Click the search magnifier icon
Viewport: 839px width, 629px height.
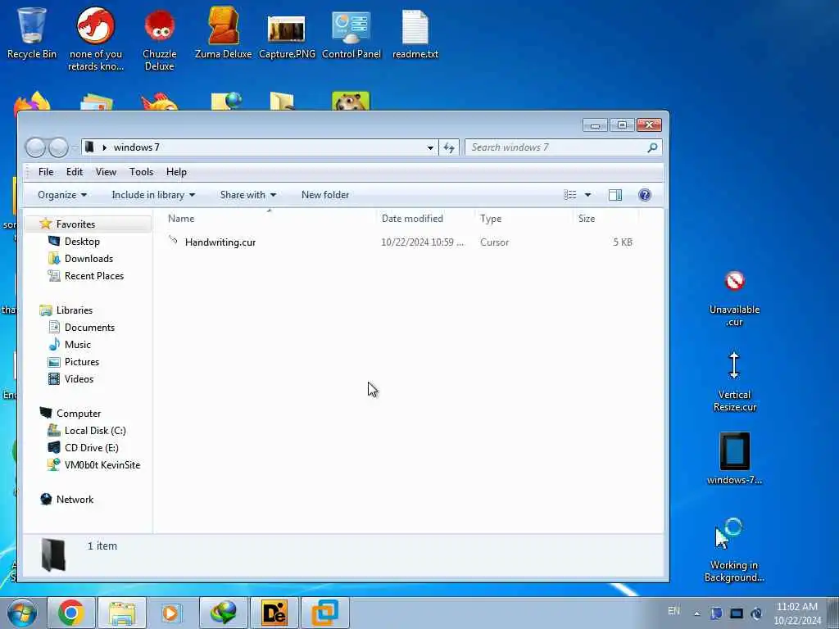tap(652, 147)
